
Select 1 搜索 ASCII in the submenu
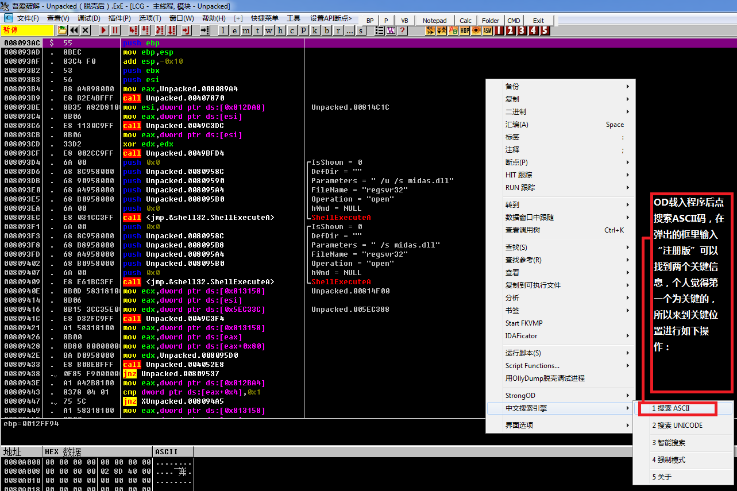click(x=684, y=408)
